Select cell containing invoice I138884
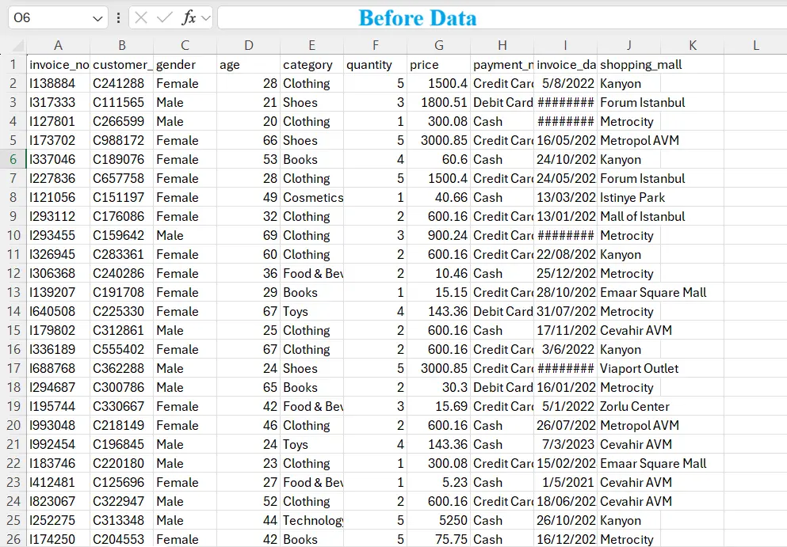 click(59, 83)
